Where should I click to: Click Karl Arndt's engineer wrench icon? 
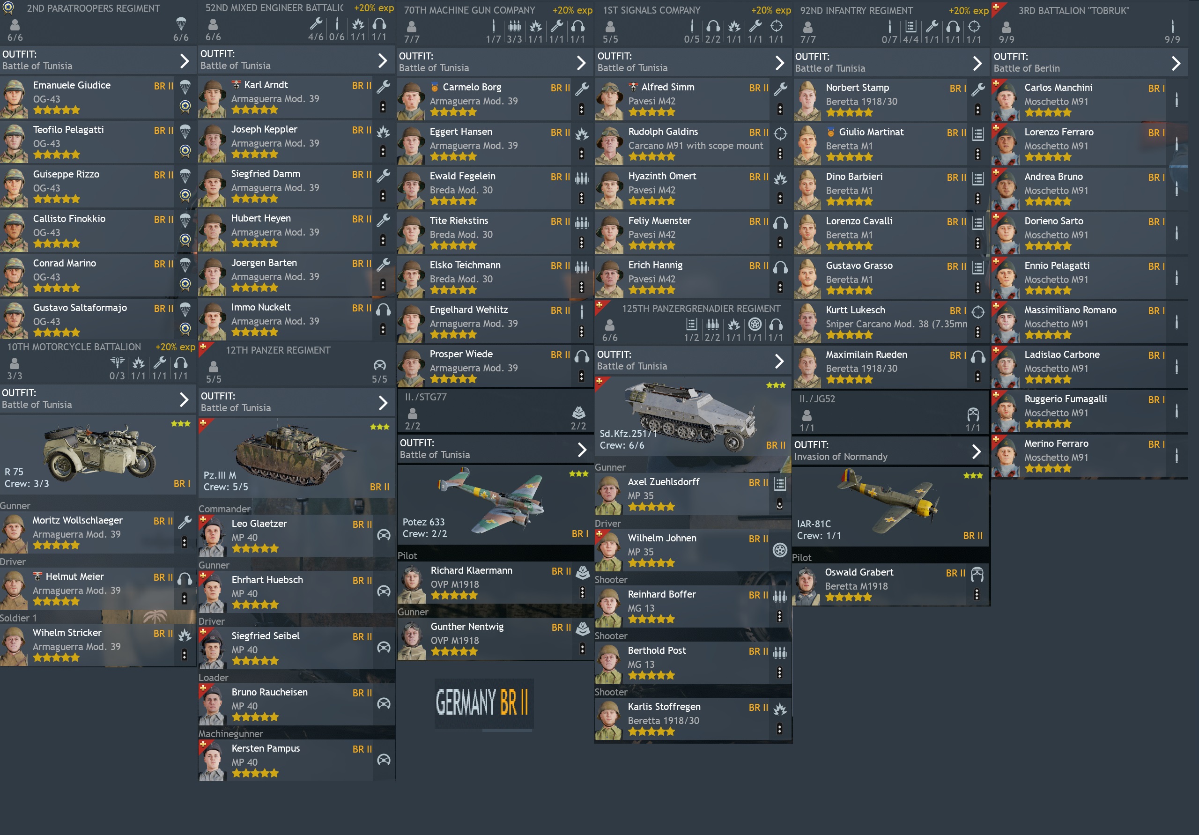(383, 87)
